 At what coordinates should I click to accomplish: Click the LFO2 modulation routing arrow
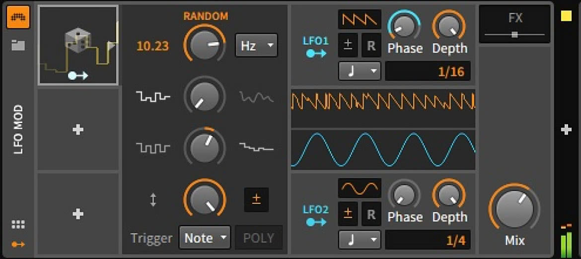(x=316, y=222)
